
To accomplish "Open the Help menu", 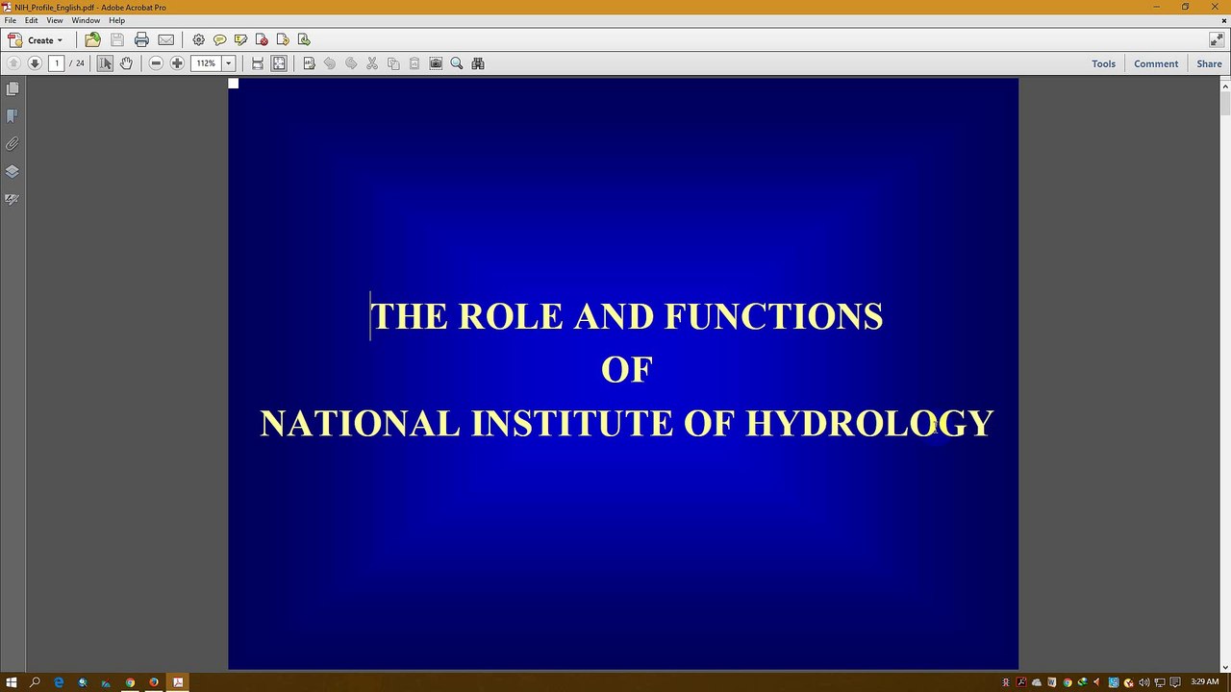I will click(117, 20).
